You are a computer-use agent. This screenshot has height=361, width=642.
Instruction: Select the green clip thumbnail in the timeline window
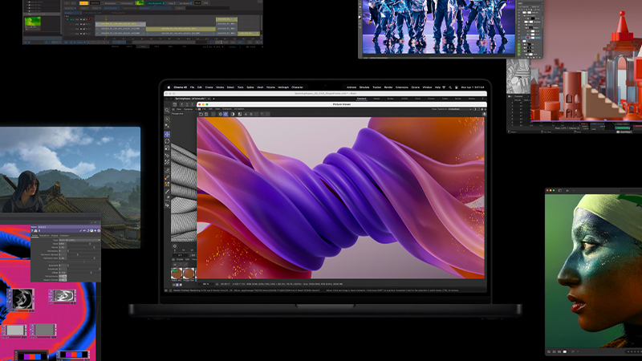tap(32, 22)
